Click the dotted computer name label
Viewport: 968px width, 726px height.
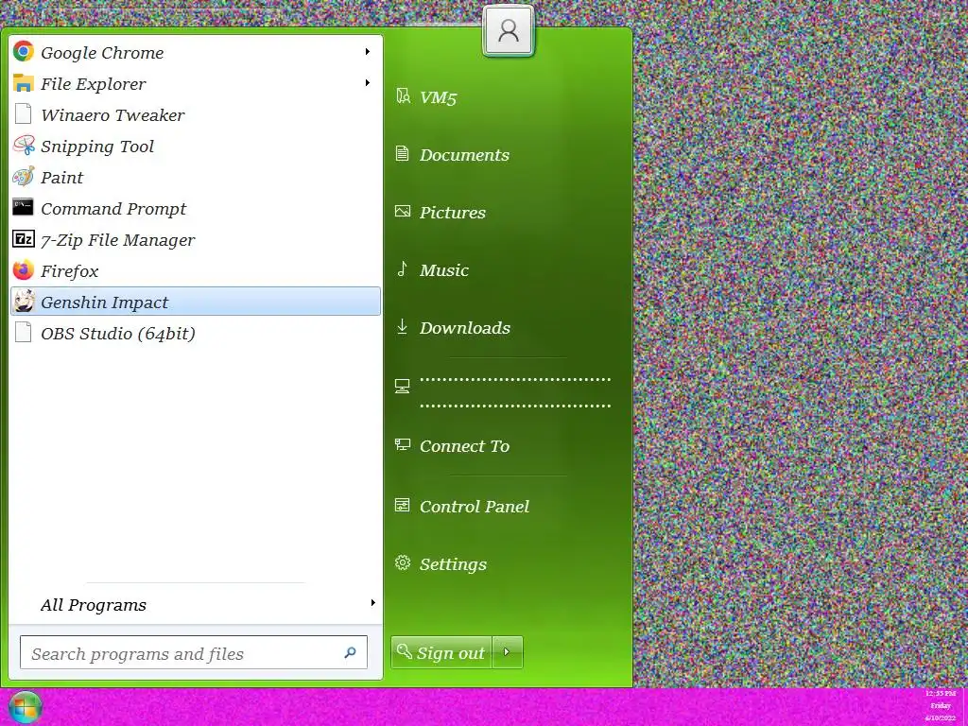tap(515, 392)
